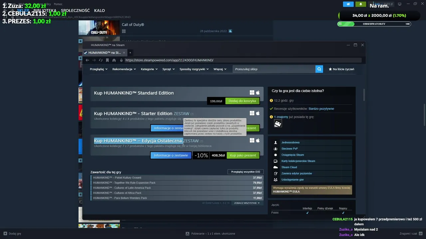Click the padlock icon beside the URL
426x239 pixels.
point(121,60)
